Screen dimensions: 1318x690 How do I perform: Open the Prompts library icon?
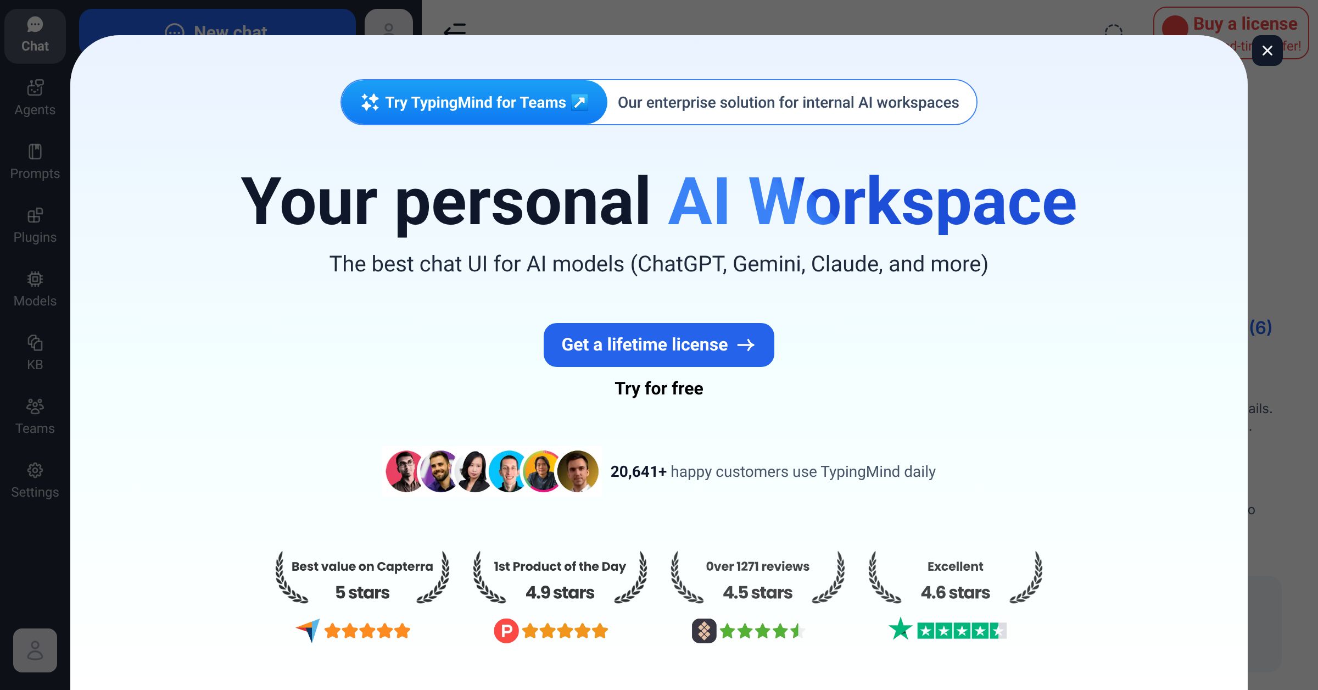[35, 161]
